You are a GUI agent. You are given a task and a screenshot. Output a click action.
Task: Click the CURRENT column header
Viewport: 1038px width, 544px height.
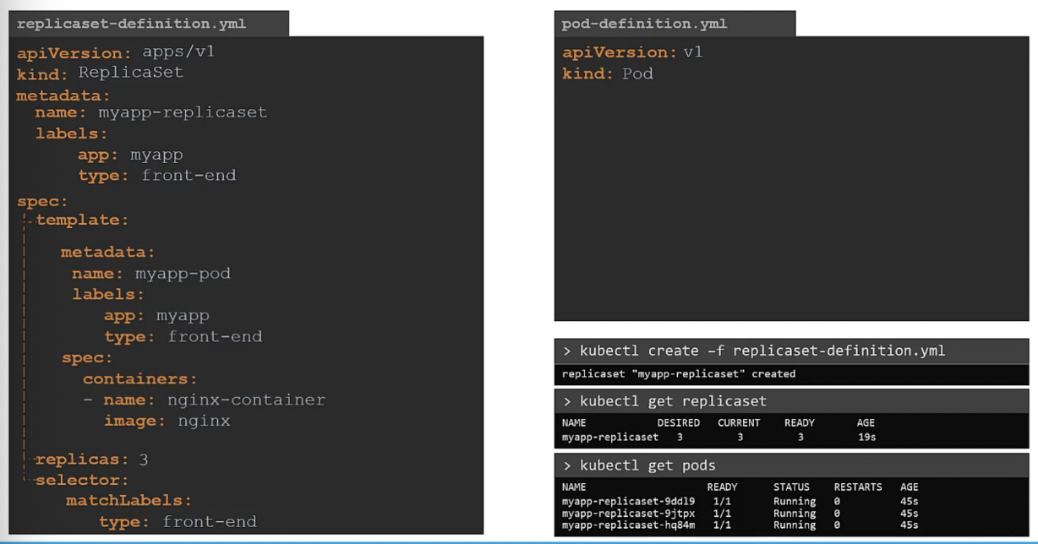[739, 422]
